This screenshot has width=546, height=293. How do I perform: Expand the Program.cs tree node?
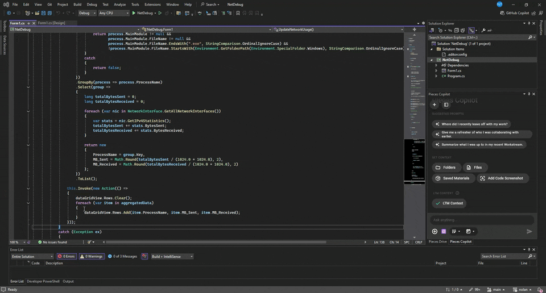coord(436,76)
